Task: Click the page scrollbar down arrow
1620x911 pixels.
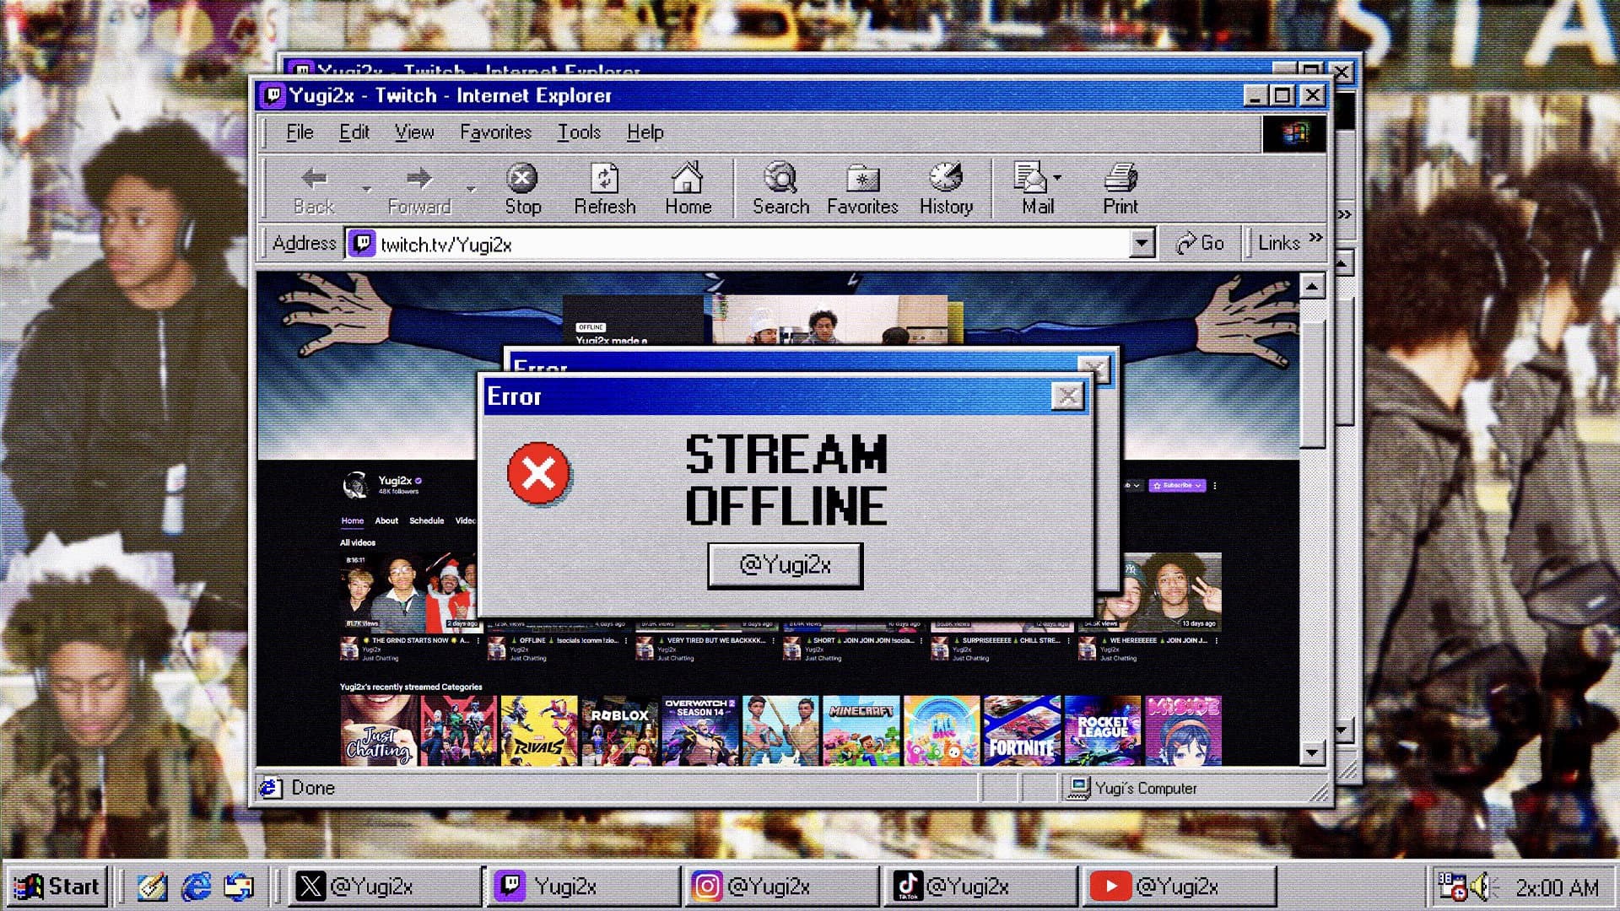Action: 1311,752
